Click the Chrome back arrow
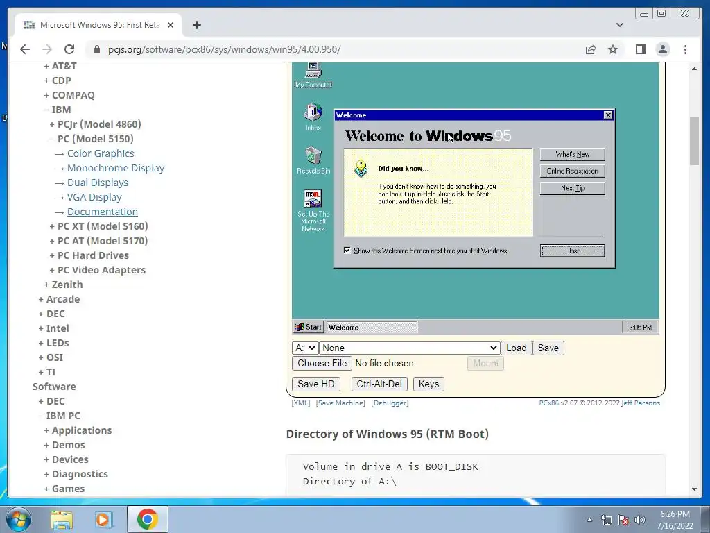710x533 pixels. pyautogui.click(x=25, y=49)
